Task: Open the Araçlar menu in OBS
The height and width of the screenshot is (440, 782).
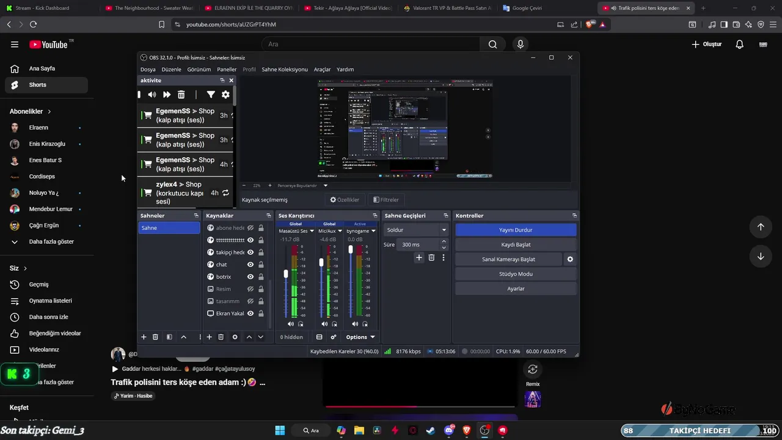Action: 322,70
